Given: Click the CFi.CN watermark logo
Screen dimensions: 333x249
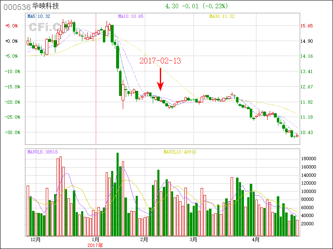Looking at the screenshot, I should [46, 27].
